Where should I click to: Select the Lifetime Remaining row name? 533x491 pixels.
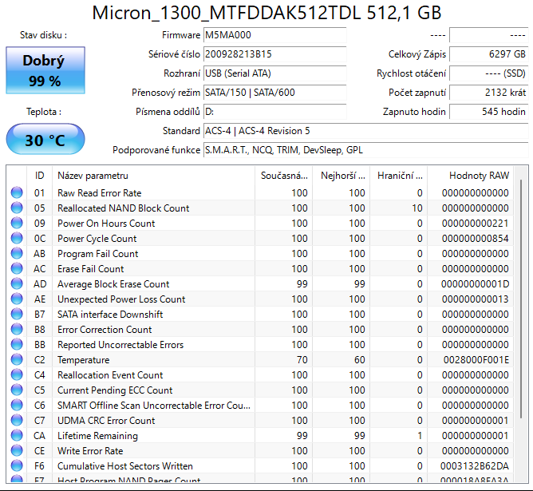[x=97, y=436]
